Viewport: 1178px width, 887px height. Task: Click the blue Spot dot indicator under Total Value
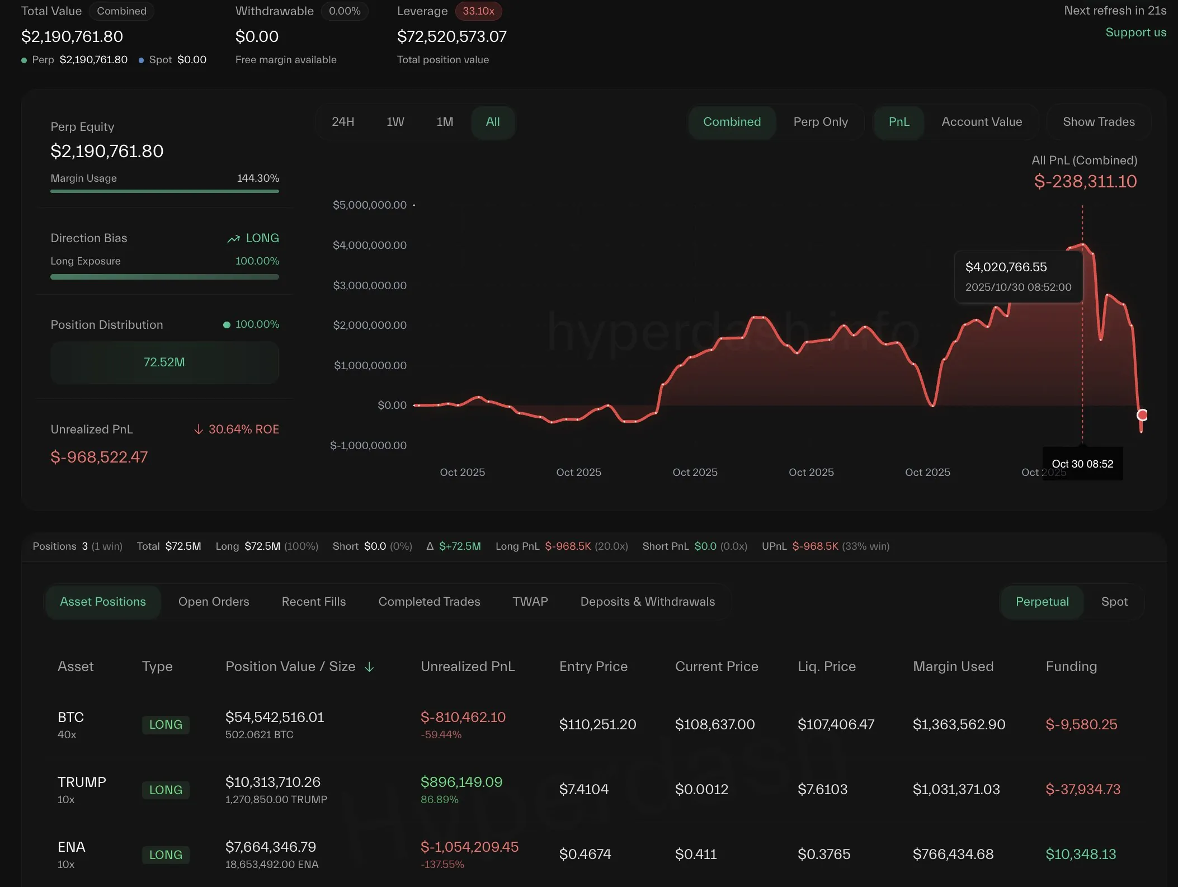141,60
